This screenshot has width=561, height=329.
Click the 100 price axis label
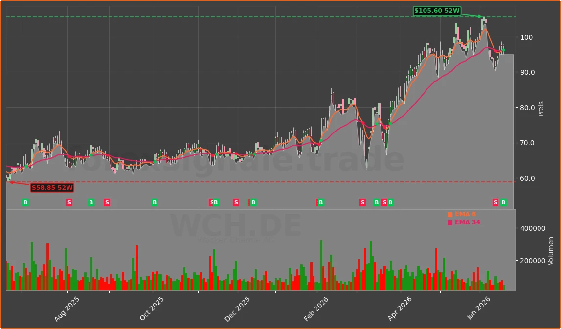pyautogui.click(x=527, y=37)
